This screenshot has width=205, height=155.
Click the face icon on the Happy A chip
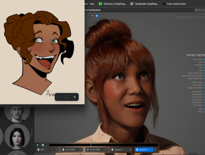tap(112, 150)
